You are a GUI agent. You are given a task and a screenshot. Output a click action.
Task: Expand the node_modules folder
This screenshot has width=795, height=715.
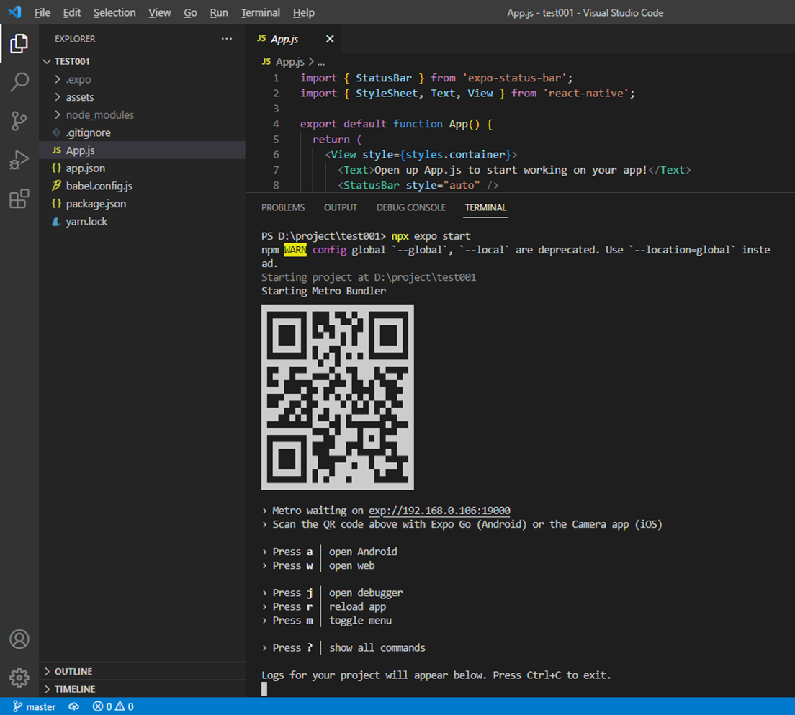58,114
